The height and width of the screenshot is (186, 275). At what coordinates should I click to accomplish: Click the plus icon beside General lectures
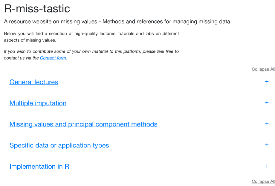click(x=267, y=81)
